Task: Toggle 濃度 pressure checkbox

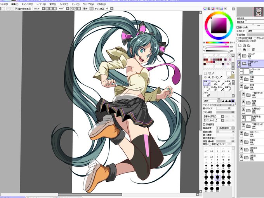Action: pos(210,144)
